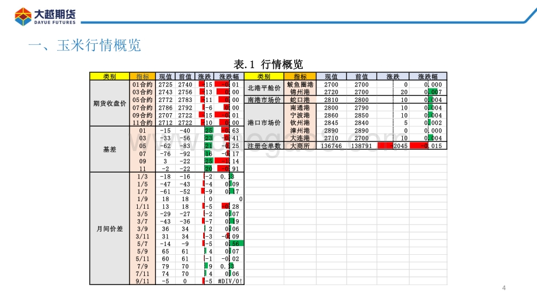The width and height of the screenshot is (537, 302).
Task: Select the value 2725 for 01合约
Action: pos(165,85)
